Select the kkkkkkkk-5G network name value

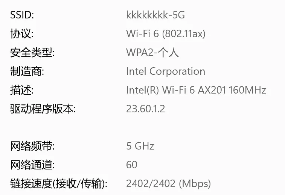pyautogui.click(x=155, y=15)
